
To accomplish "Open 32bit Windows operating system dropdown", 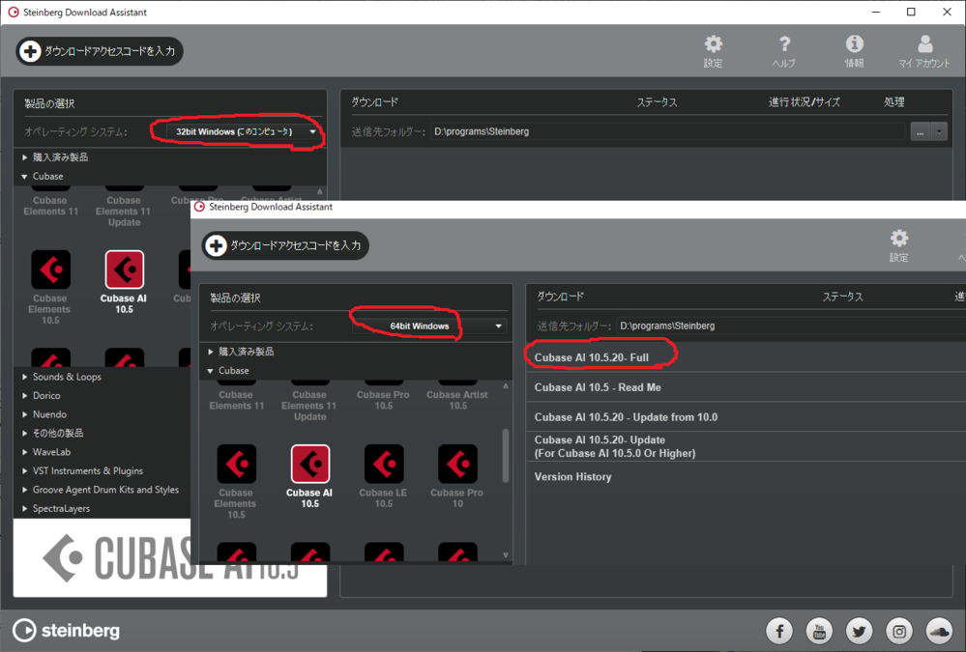I will (x=236, y=131).
